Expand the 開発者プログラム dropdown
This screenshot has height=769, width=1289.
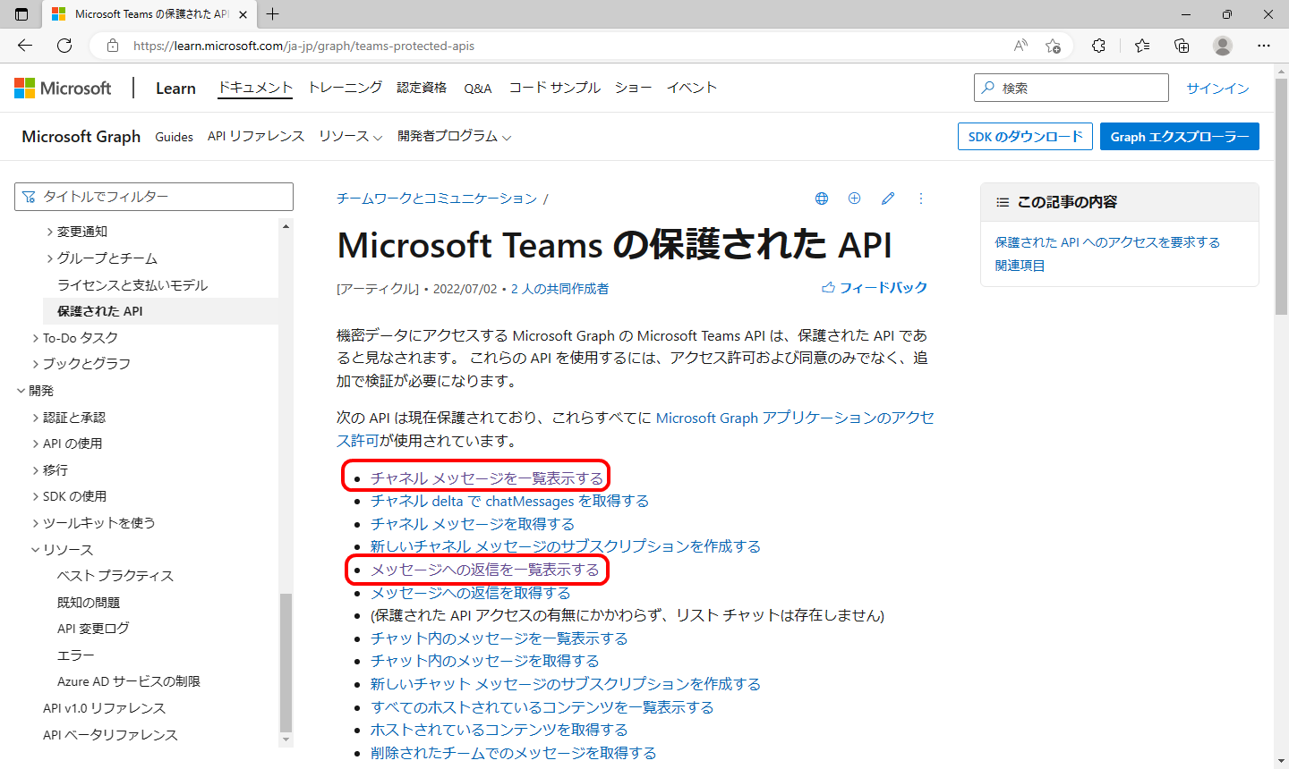(454, 136)
